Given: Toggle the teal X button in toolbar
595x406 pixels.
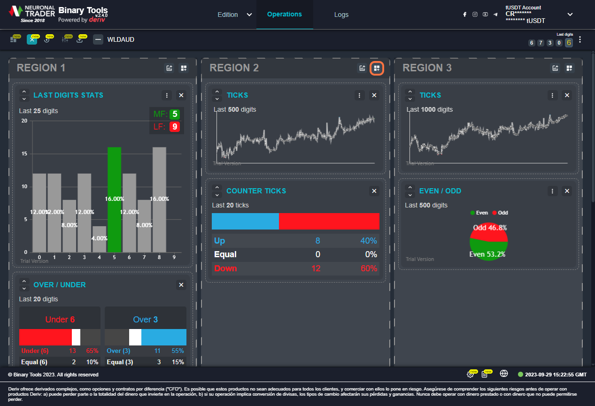Looking at the screenshot, I should click(32, 39).
